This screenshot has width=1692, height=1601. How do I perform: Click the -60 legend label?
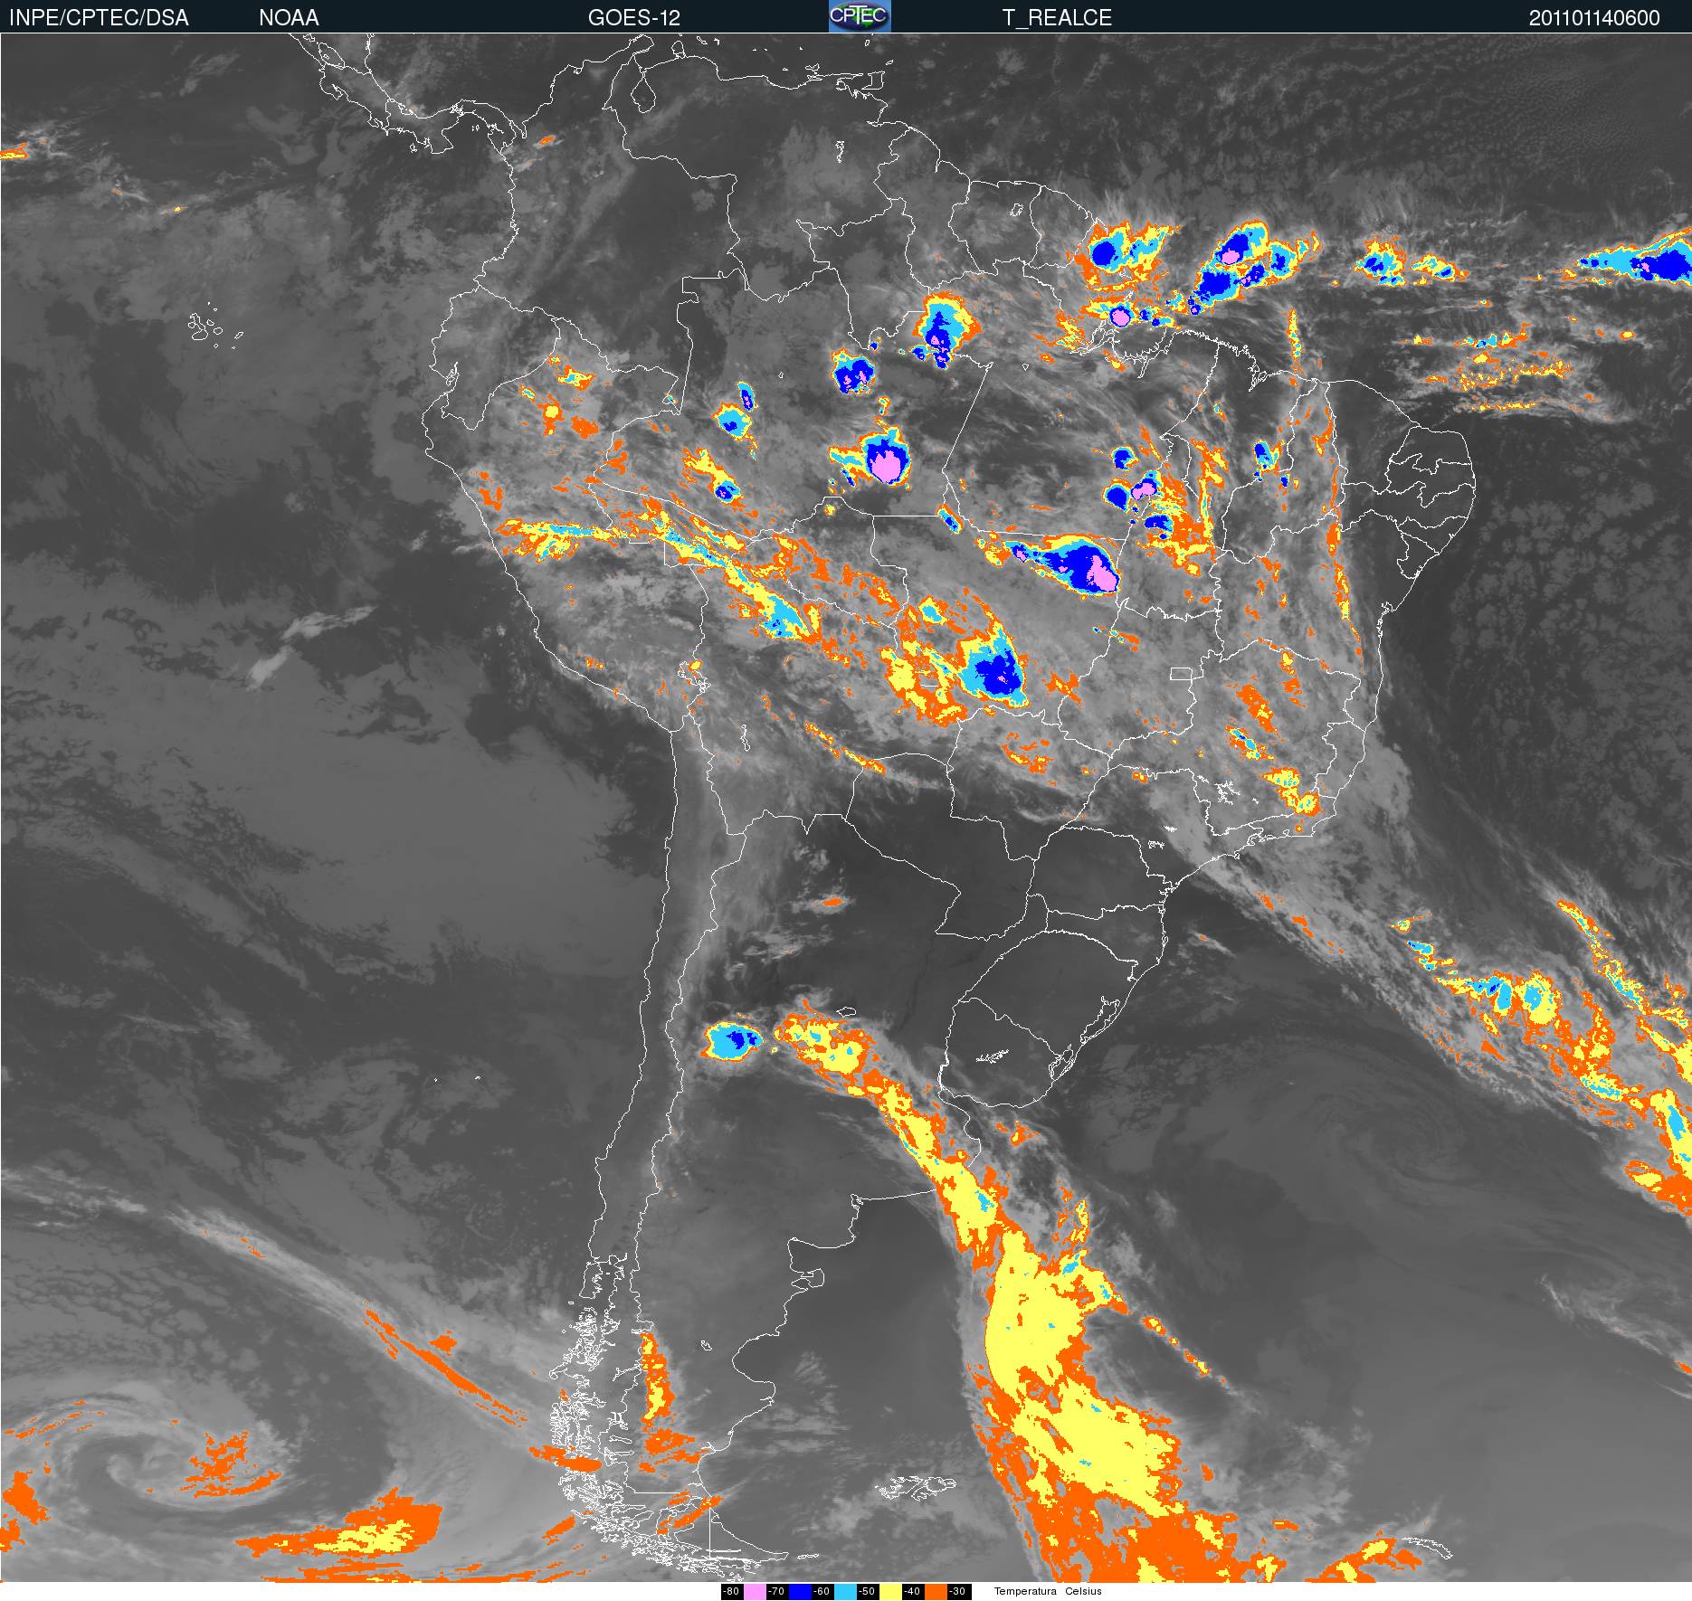(822, 1592)
